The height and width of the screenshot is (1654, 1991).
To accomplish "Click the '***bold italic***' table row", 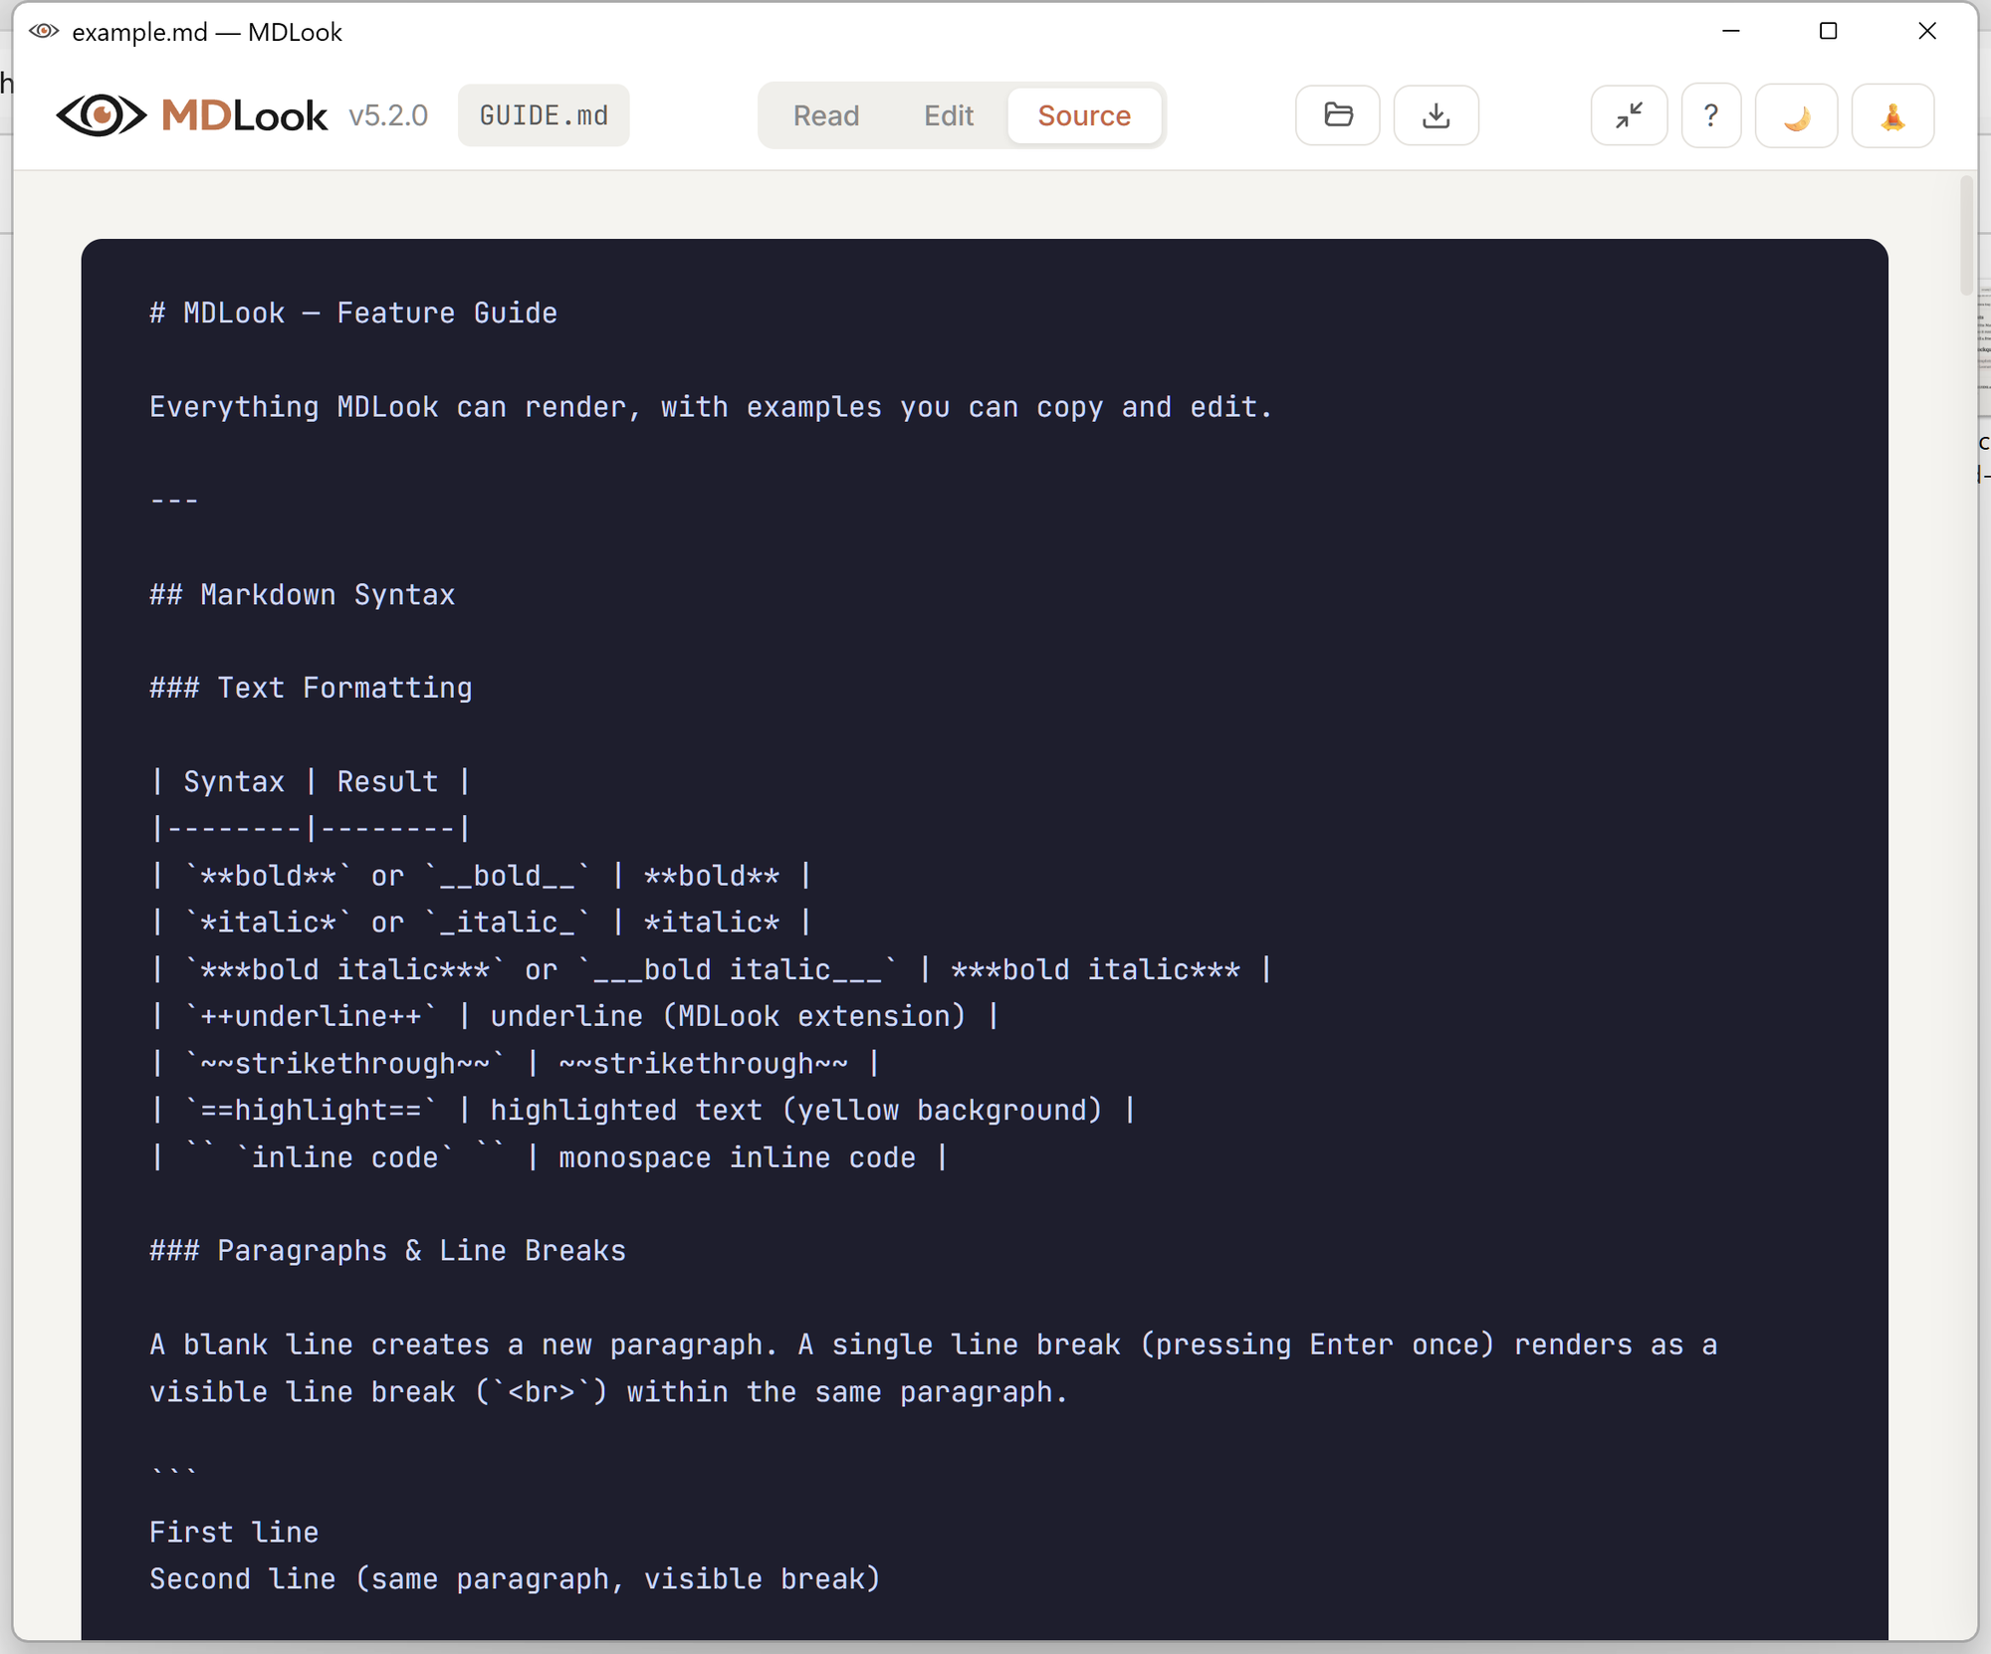I will pos(711,969).
